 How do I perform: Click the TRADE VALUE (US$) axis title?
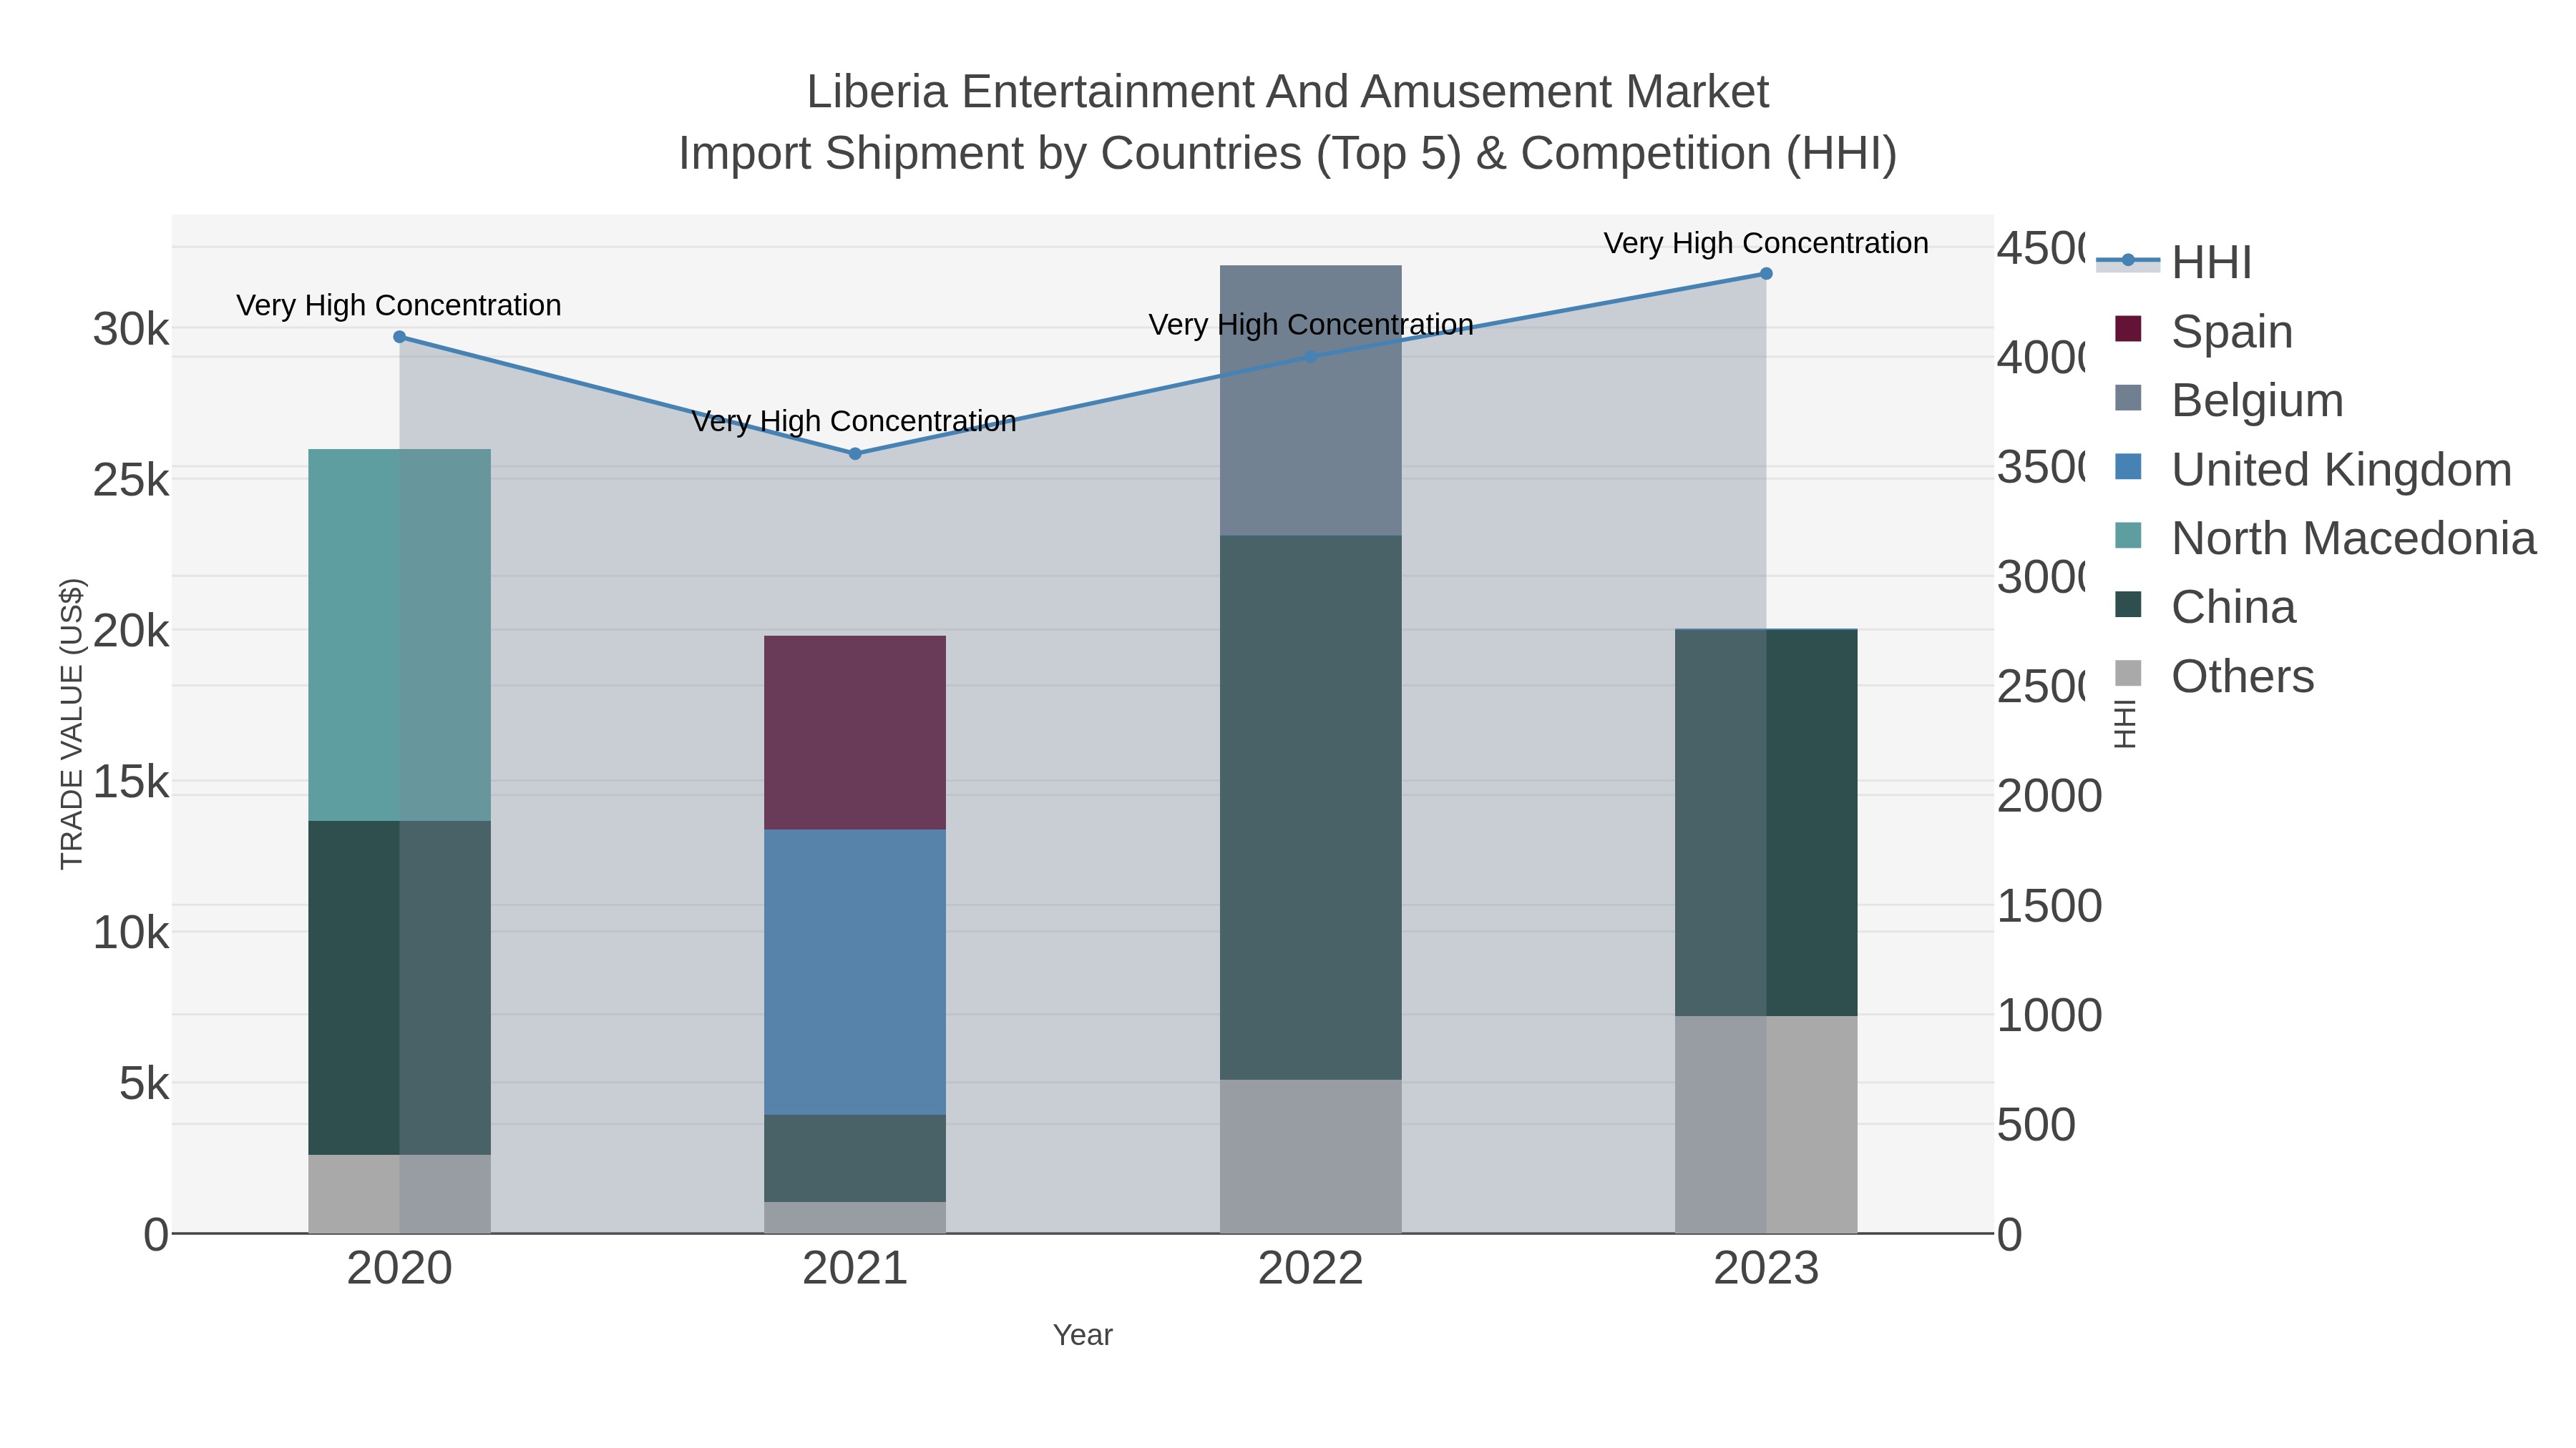(72, 724)
